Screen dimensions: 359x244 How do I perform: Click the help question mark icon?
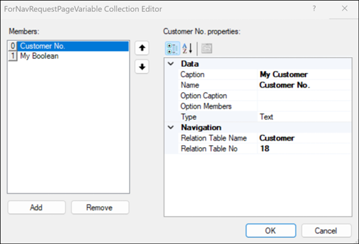click(x=314, y=9)
